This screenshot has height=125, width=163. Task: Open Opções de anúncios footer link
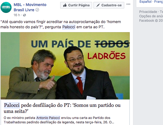click(151, 16)
